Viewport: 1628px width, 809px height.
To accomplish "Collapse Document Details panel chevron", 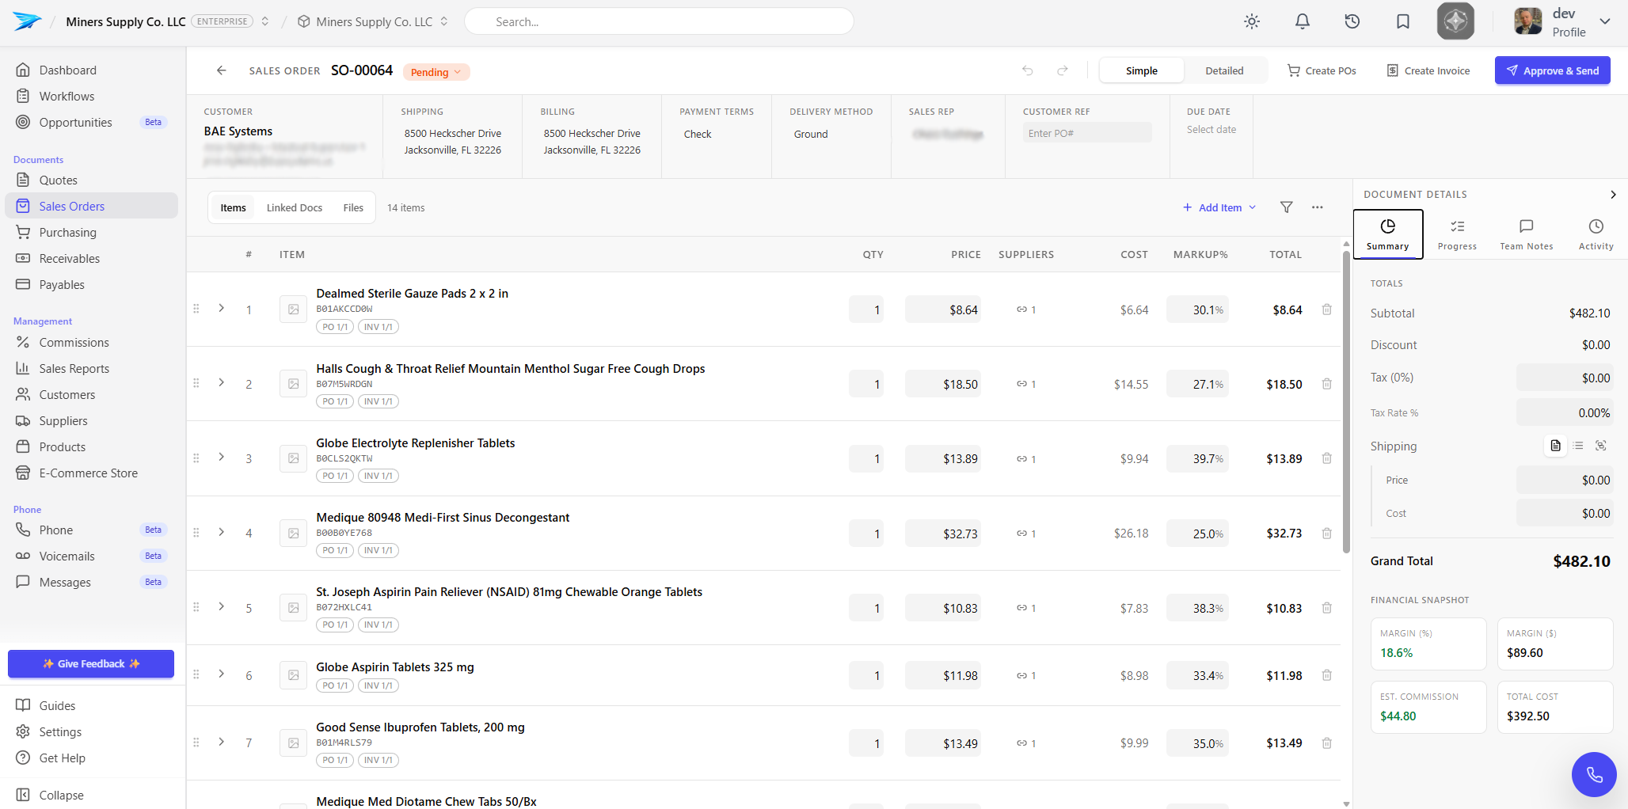I will (x=1613, y=195).
